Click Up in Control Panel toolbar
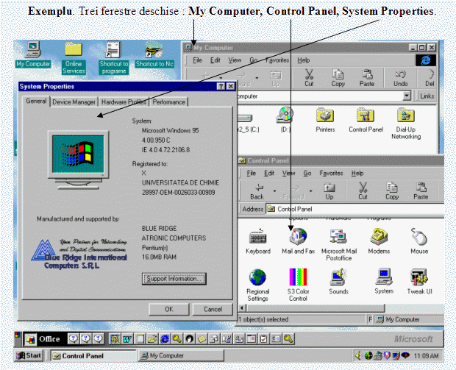 point(329,191)
